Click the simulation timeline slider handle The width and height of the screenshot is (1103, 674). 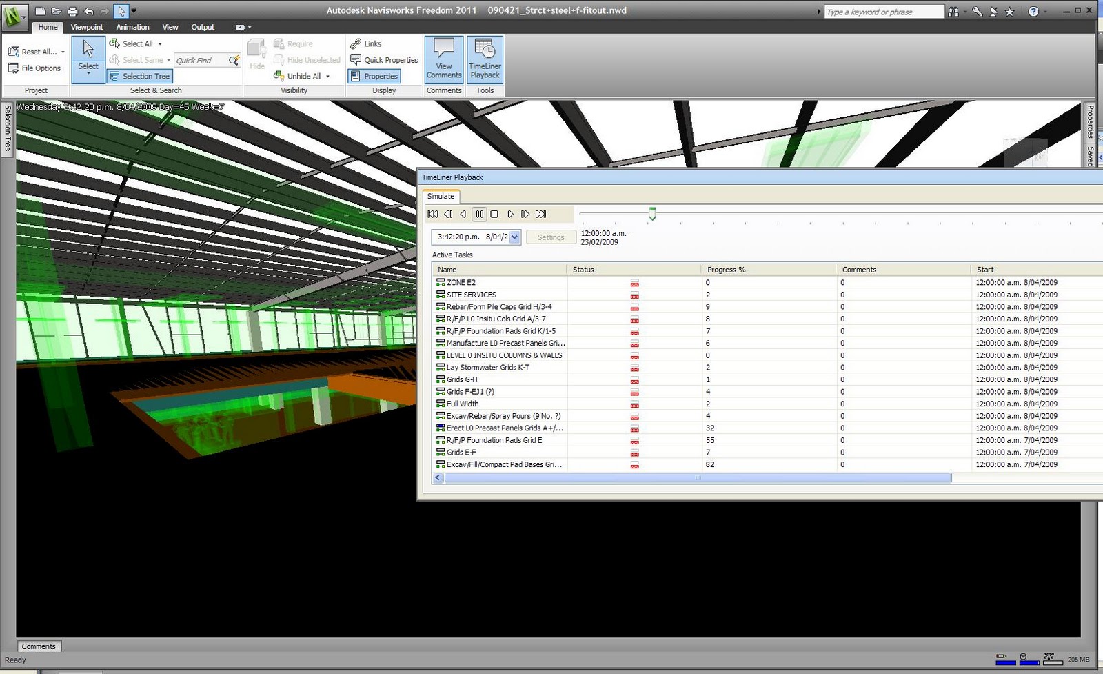coord(652,214)
